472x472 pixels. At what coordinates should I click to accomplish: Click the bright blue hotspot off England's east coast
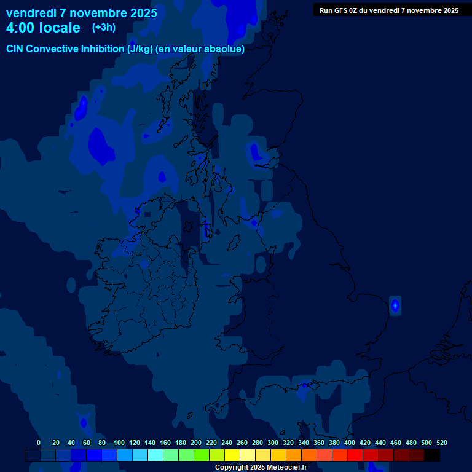[395, 305]
